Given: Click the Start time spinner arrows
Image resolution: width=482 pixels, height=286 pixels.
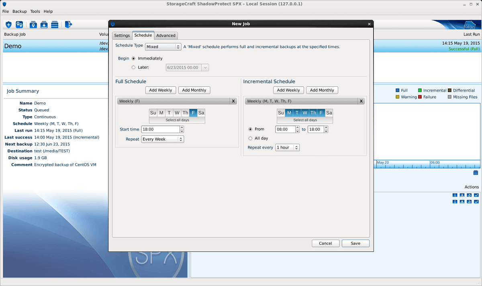Looking at the screenshot, I should (182, 129).
